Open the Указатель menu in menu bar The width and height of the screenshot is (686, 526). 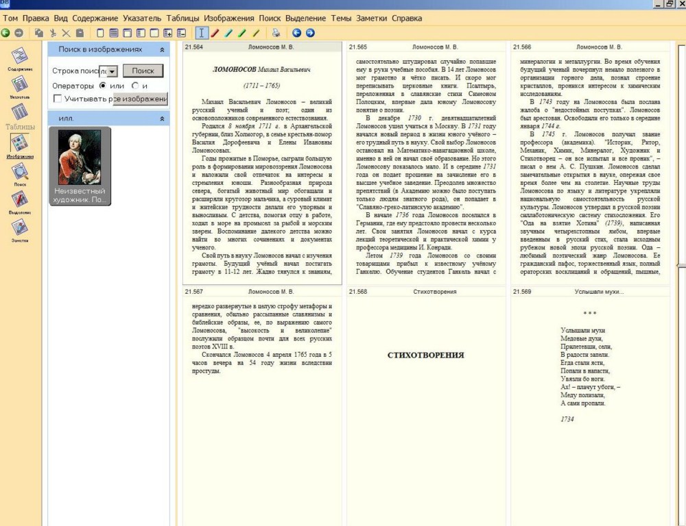[x=142, y=18]
